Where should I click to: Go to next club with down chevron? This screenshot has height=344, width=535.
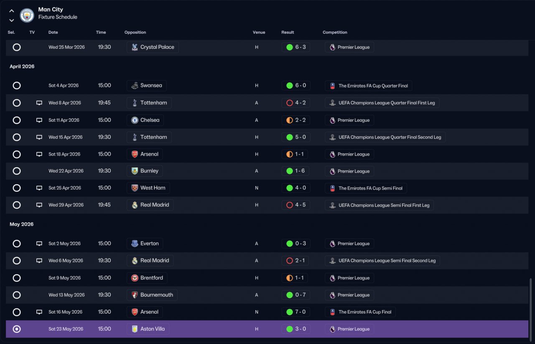11,20
